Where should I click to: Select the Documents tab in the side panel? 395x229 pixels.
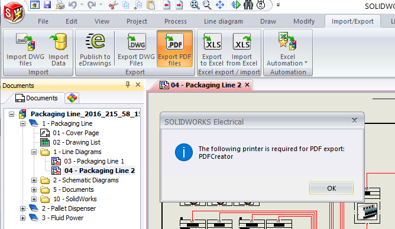37,98
